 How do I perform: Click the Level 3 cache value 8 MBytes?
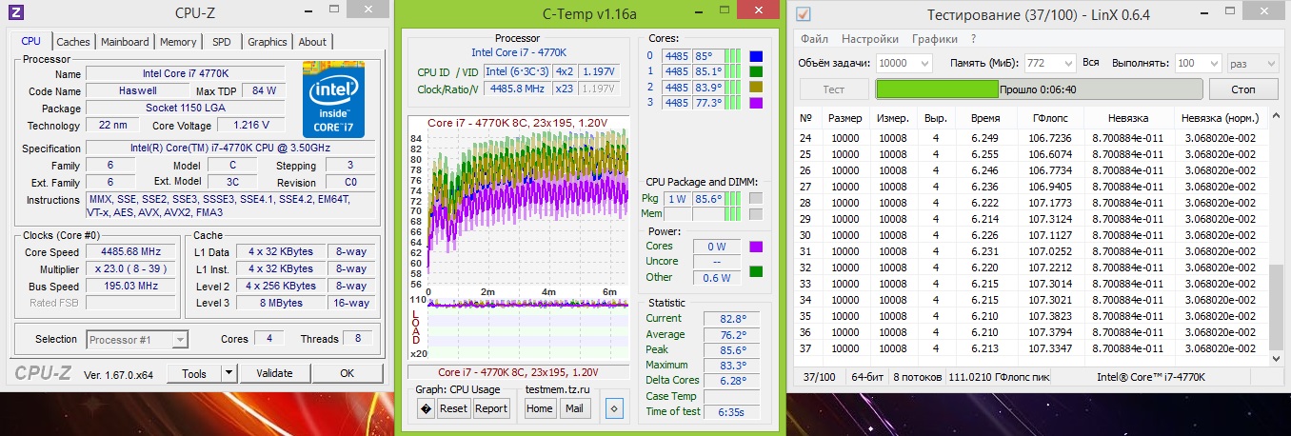pyautogui.click(x=280, y=303)
